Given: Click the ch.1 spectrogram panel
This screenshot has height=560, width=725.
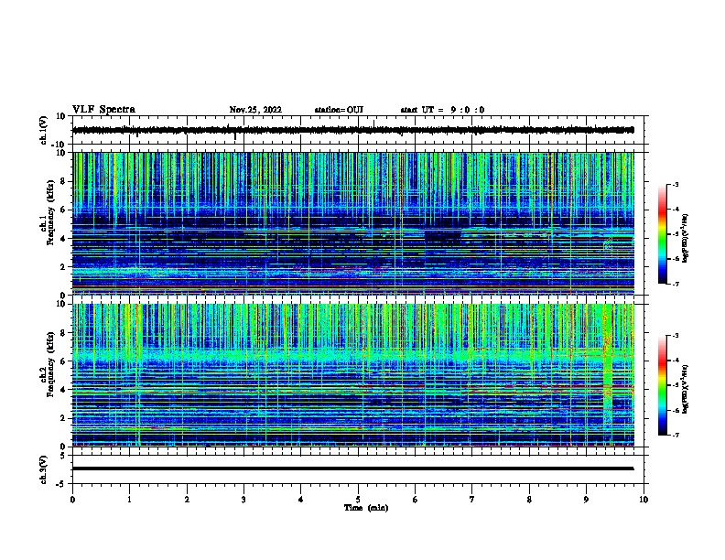Looking at the screenshot, I should pos(353,223).
